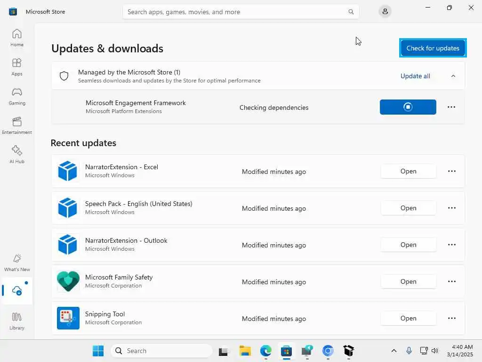Open the clock showing 4:40 AM

pos(460,351)
